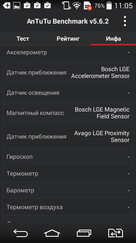Select the Датчик освещения row
This screenshot has width=136, height=243.
point(68,93)
